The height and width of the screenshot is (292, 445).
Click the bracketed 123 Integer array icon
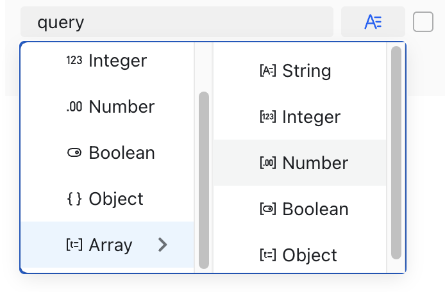[x=267, y=117]
